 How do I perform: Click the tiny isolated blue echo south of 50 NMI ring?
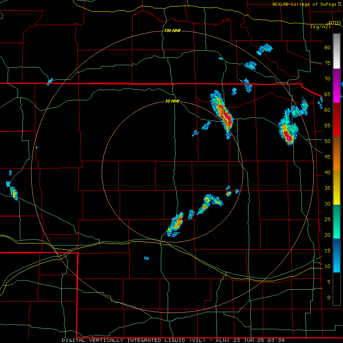146,258
